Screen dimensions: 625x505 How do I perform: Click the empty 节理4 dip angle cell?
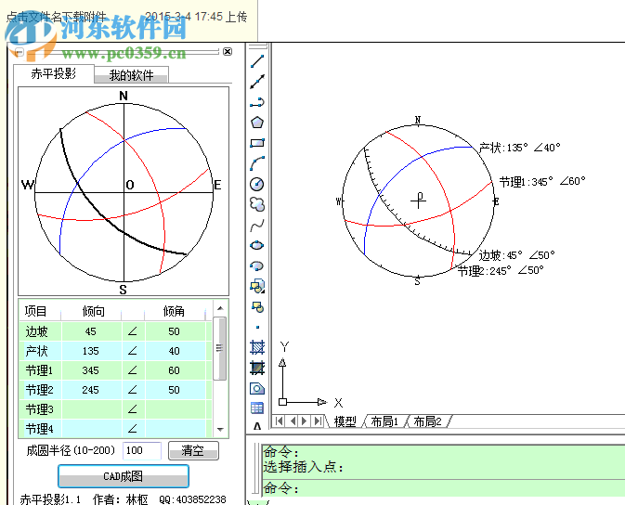tap(175, 429)
